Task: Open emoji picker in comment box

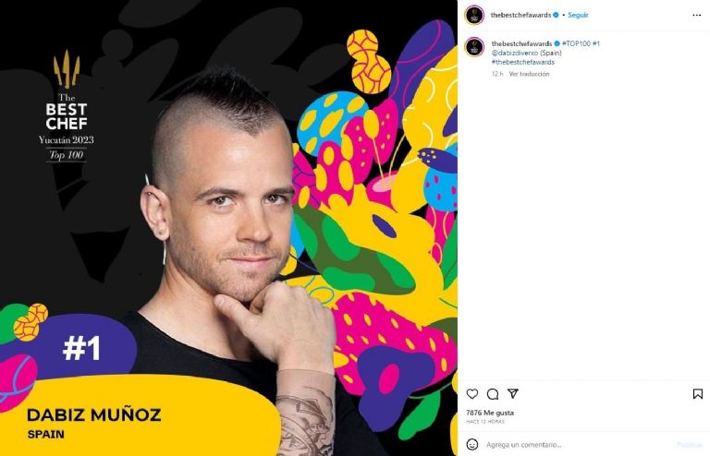Action: tap(472, 444)
